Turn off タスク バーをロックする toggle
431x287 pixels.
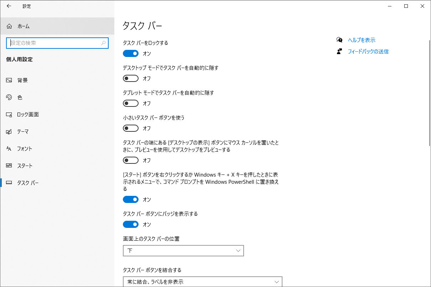[131, 53]
